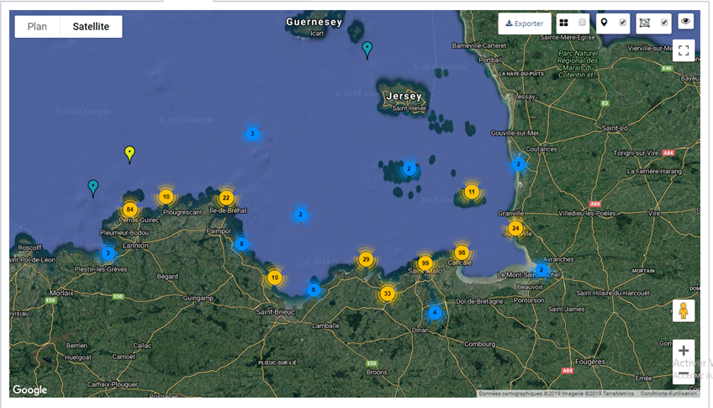Enable the grid view checkbox

click(x=583, y=23)
